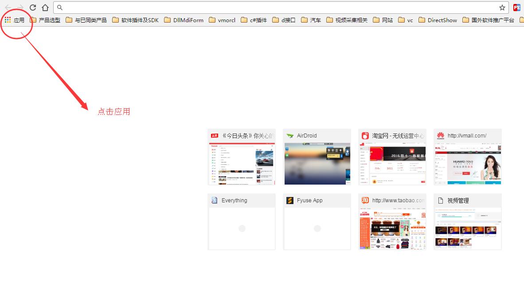Open the DirectShow bookmark folder

click(x=438, y=20)
